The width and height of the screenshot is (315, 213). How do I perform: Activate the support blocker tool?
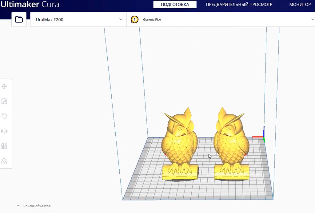coord(4,161)
